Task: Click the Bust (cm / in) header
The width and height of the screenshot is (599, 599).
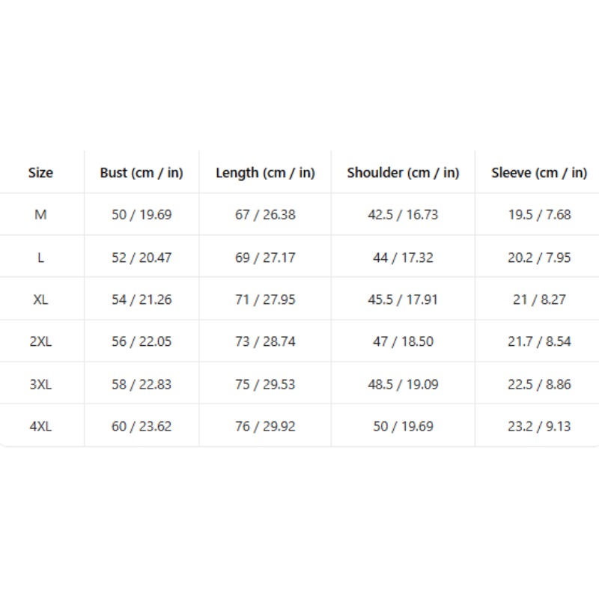Action: coord(142,173)
